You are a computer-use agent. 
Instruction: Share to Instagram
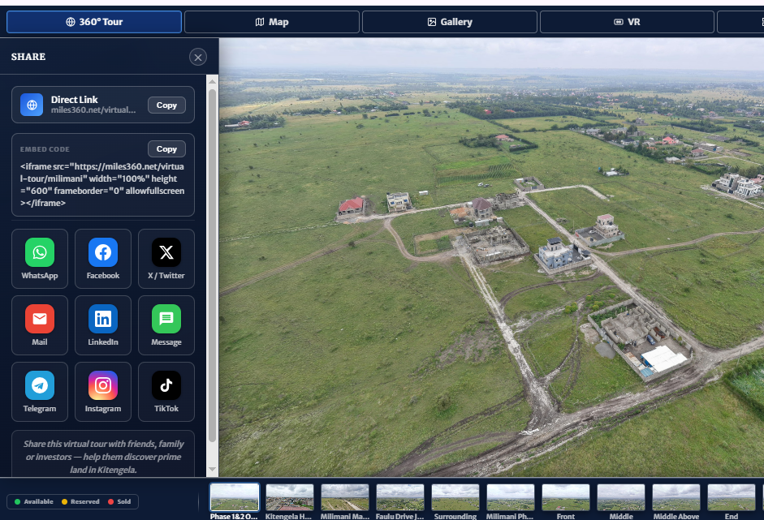pyautogui.click(x=103, y=392)
